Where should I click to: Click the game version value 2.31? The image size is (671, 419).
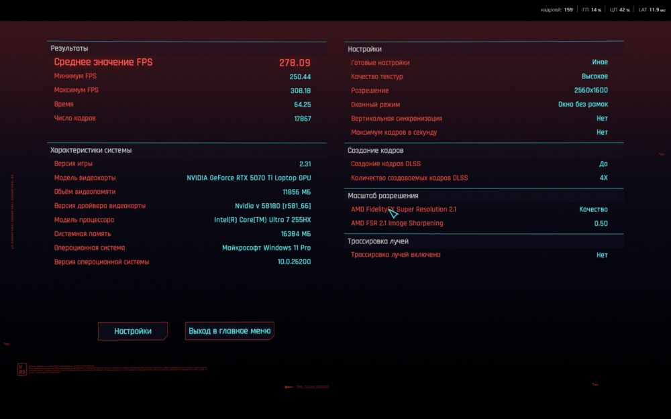tap(305, 164)
